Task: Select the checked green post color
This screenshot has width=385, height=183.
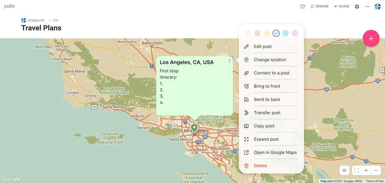Action: click(x=276, y=33)
